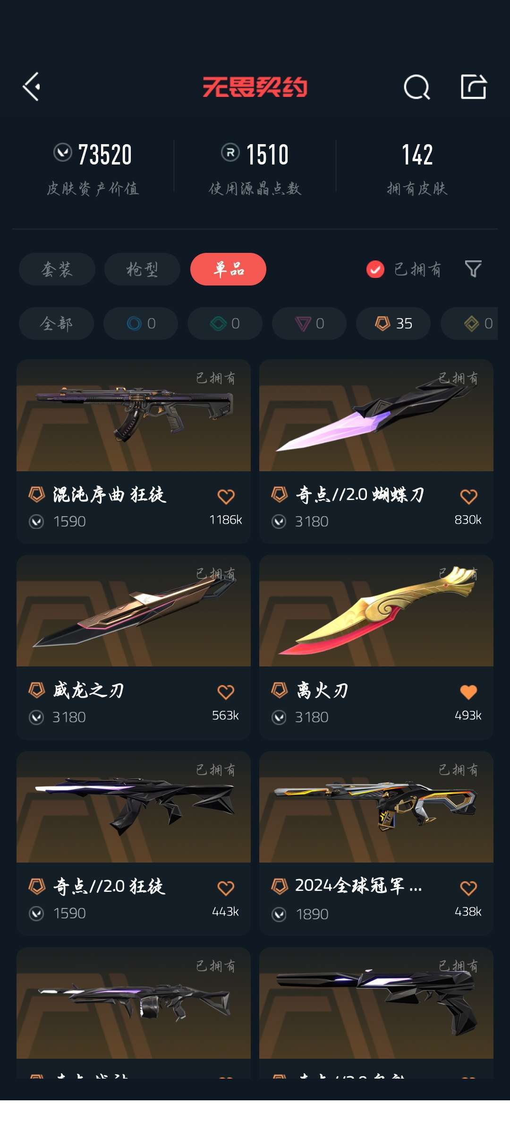
Task: Favorite 奇点//2.0 狂徒 with heart icon
Action: [x=226, y=888]
